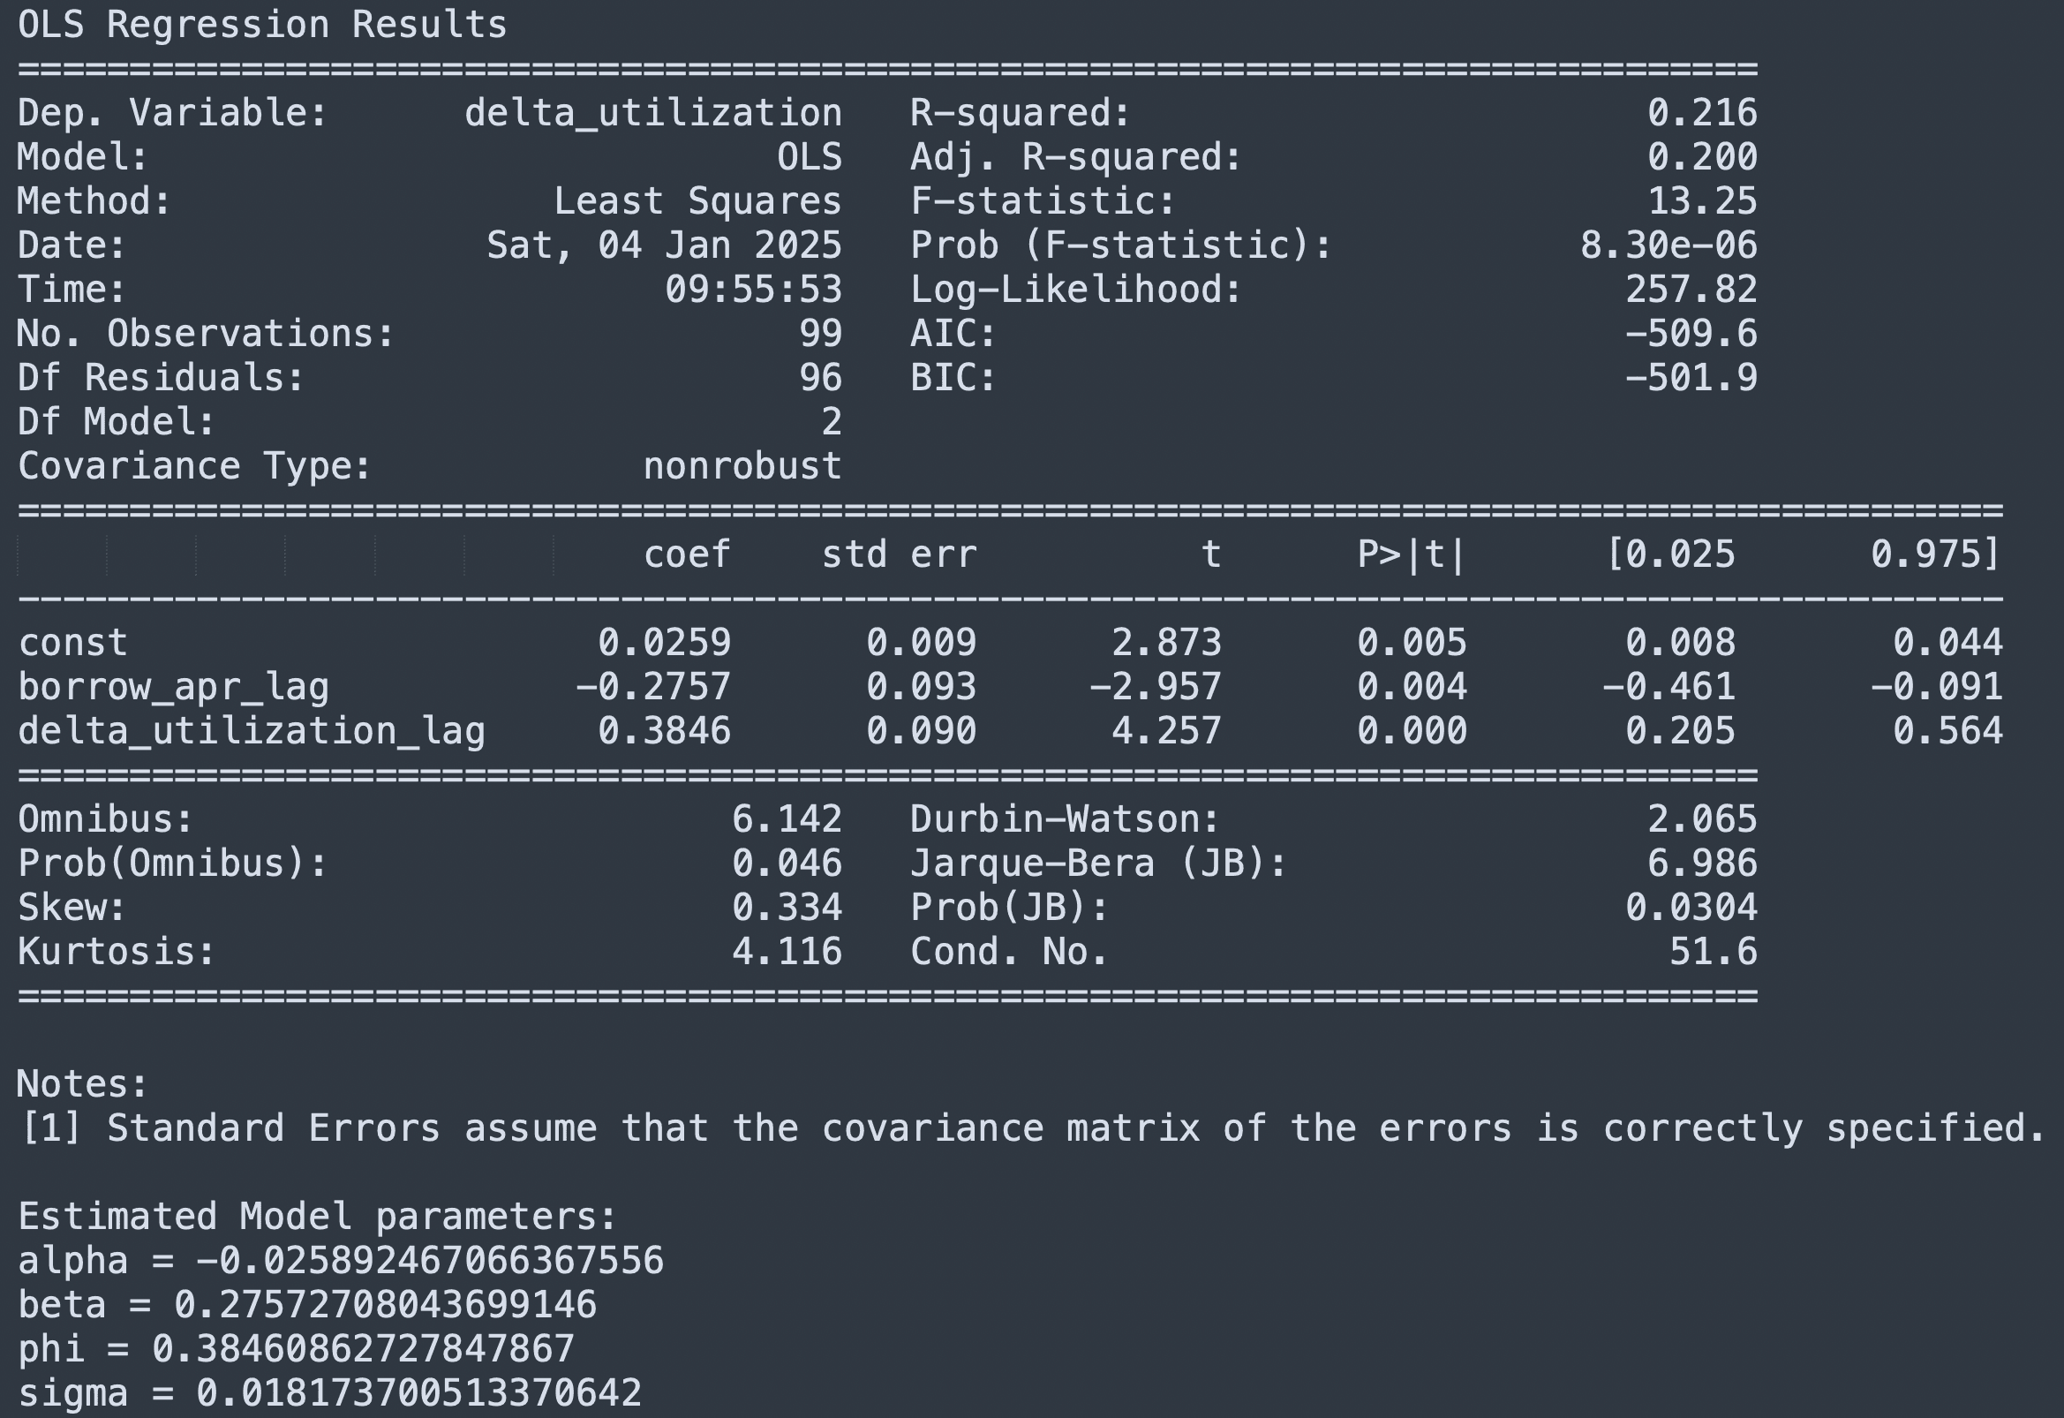Click the "const" row label
This screenshot has width=2064, height=1418.
pos(72,643)
